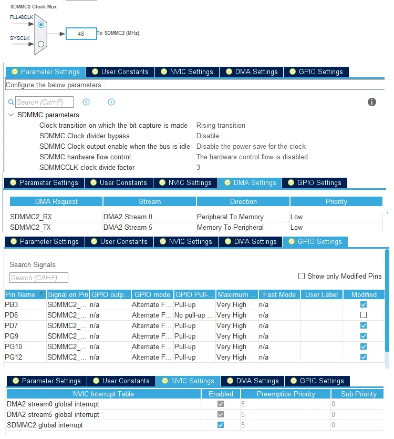The height and width of the screenshot is (439, 394).
Task: Toggle Modified checkbox for PD7
Action: tap(364, 325)
